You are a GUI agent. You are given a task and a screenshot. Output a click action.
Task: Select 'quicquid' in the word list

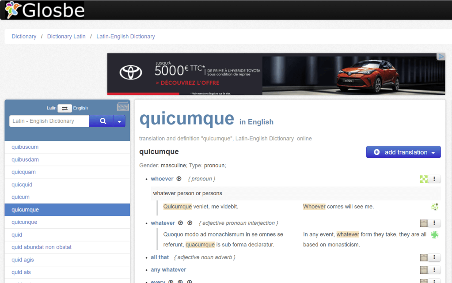tap(22, 185)
